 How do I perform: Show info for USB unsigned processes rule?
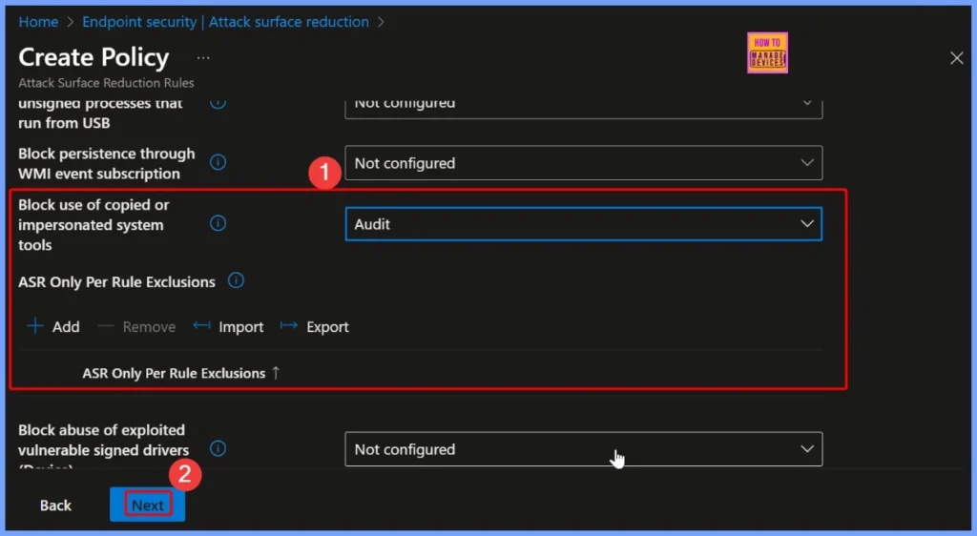(218, 103)
